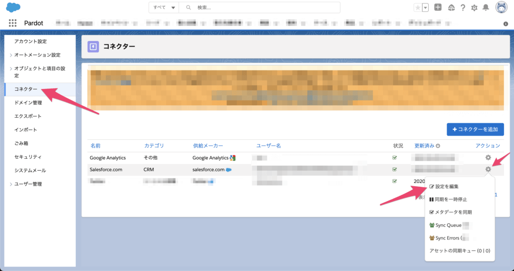Choose 同期を一時停止 from the menu
514x271 pixels.
tap(448, 199)
